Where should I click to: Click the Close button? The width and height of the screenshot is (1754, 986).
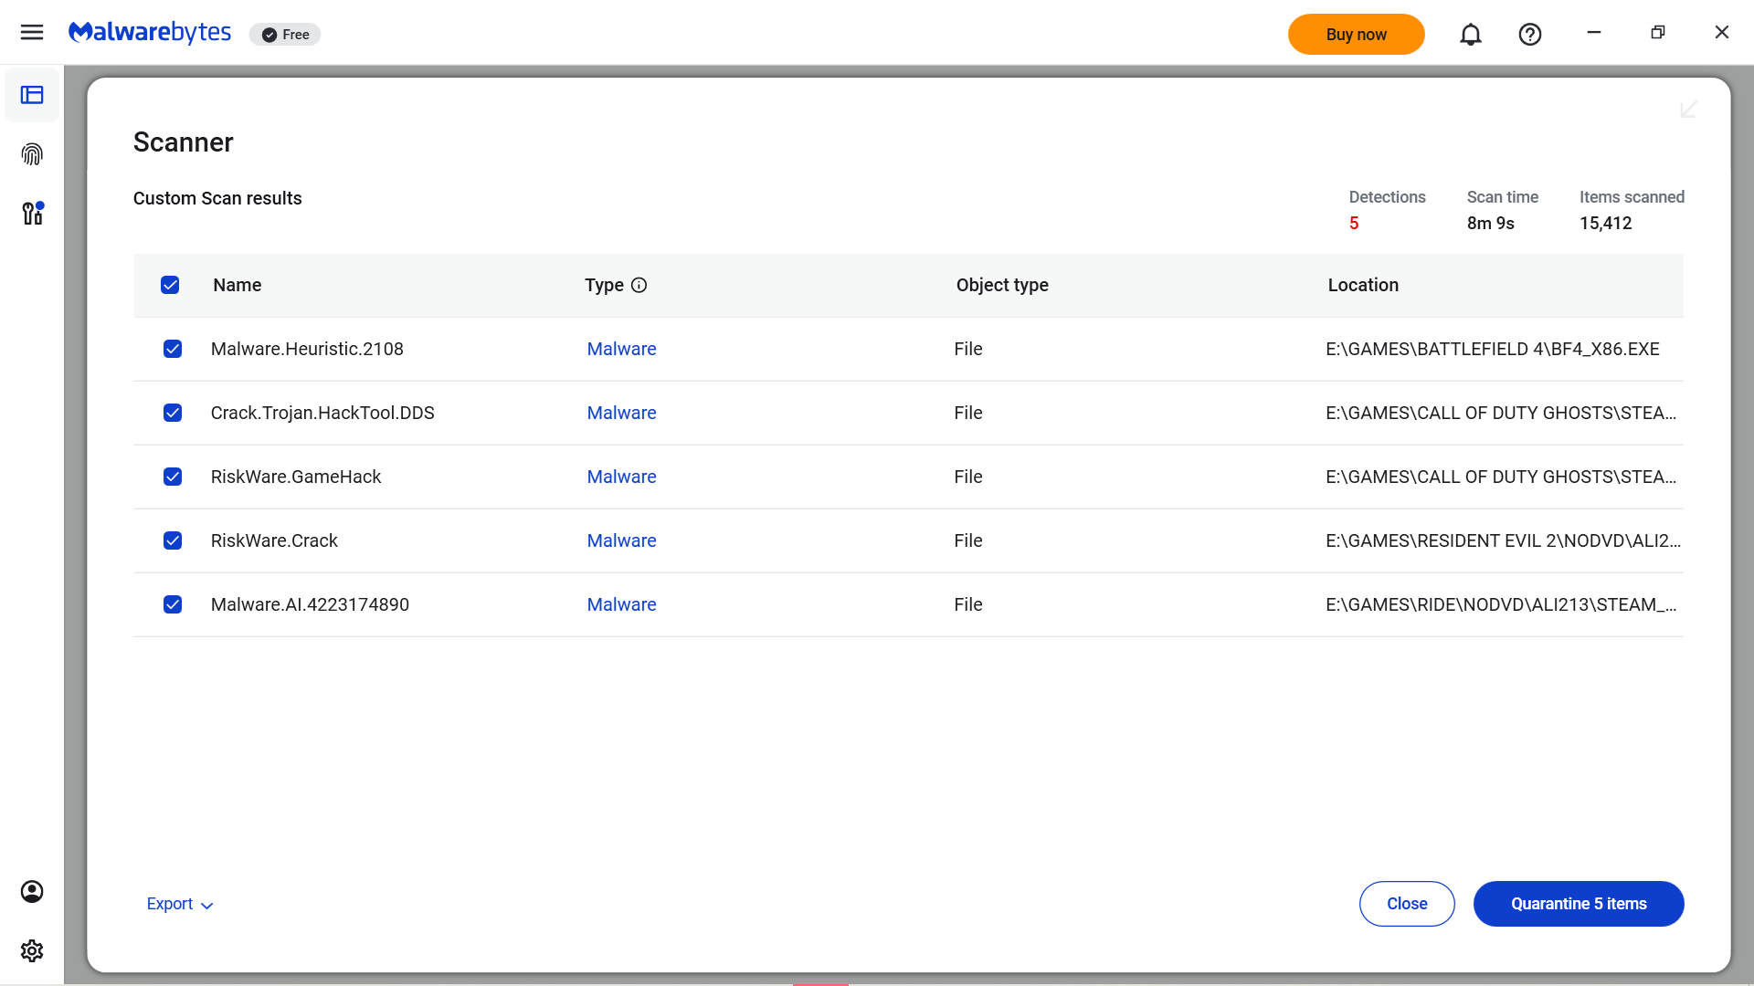pyautogui.click(x=1407, y=904)
